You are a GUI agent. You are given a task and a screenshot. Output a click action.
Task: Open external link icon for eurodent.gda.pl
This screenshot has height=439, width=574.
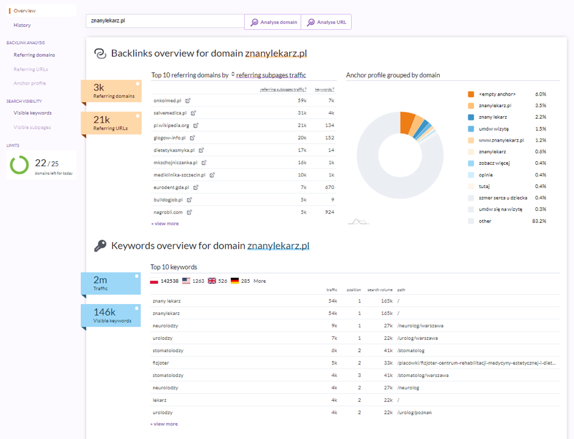[196, 187]
